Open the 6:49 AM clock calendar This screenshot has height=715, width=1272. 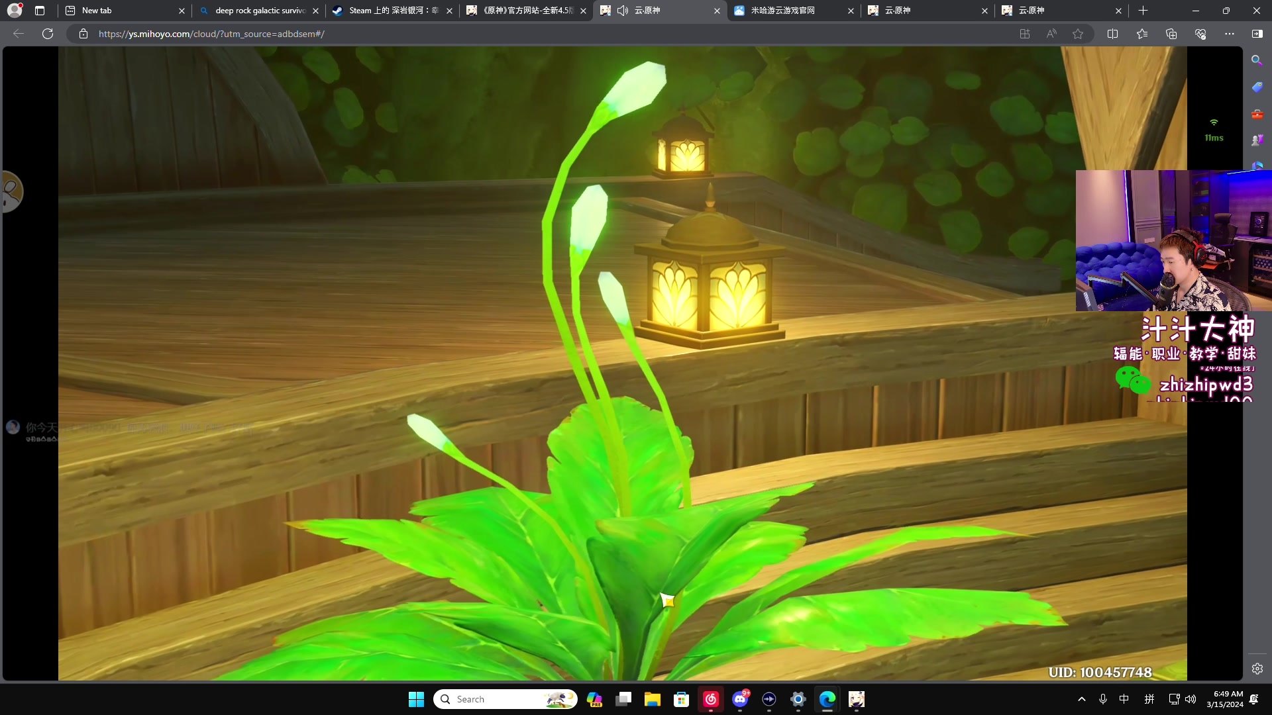click(1225, 699)
